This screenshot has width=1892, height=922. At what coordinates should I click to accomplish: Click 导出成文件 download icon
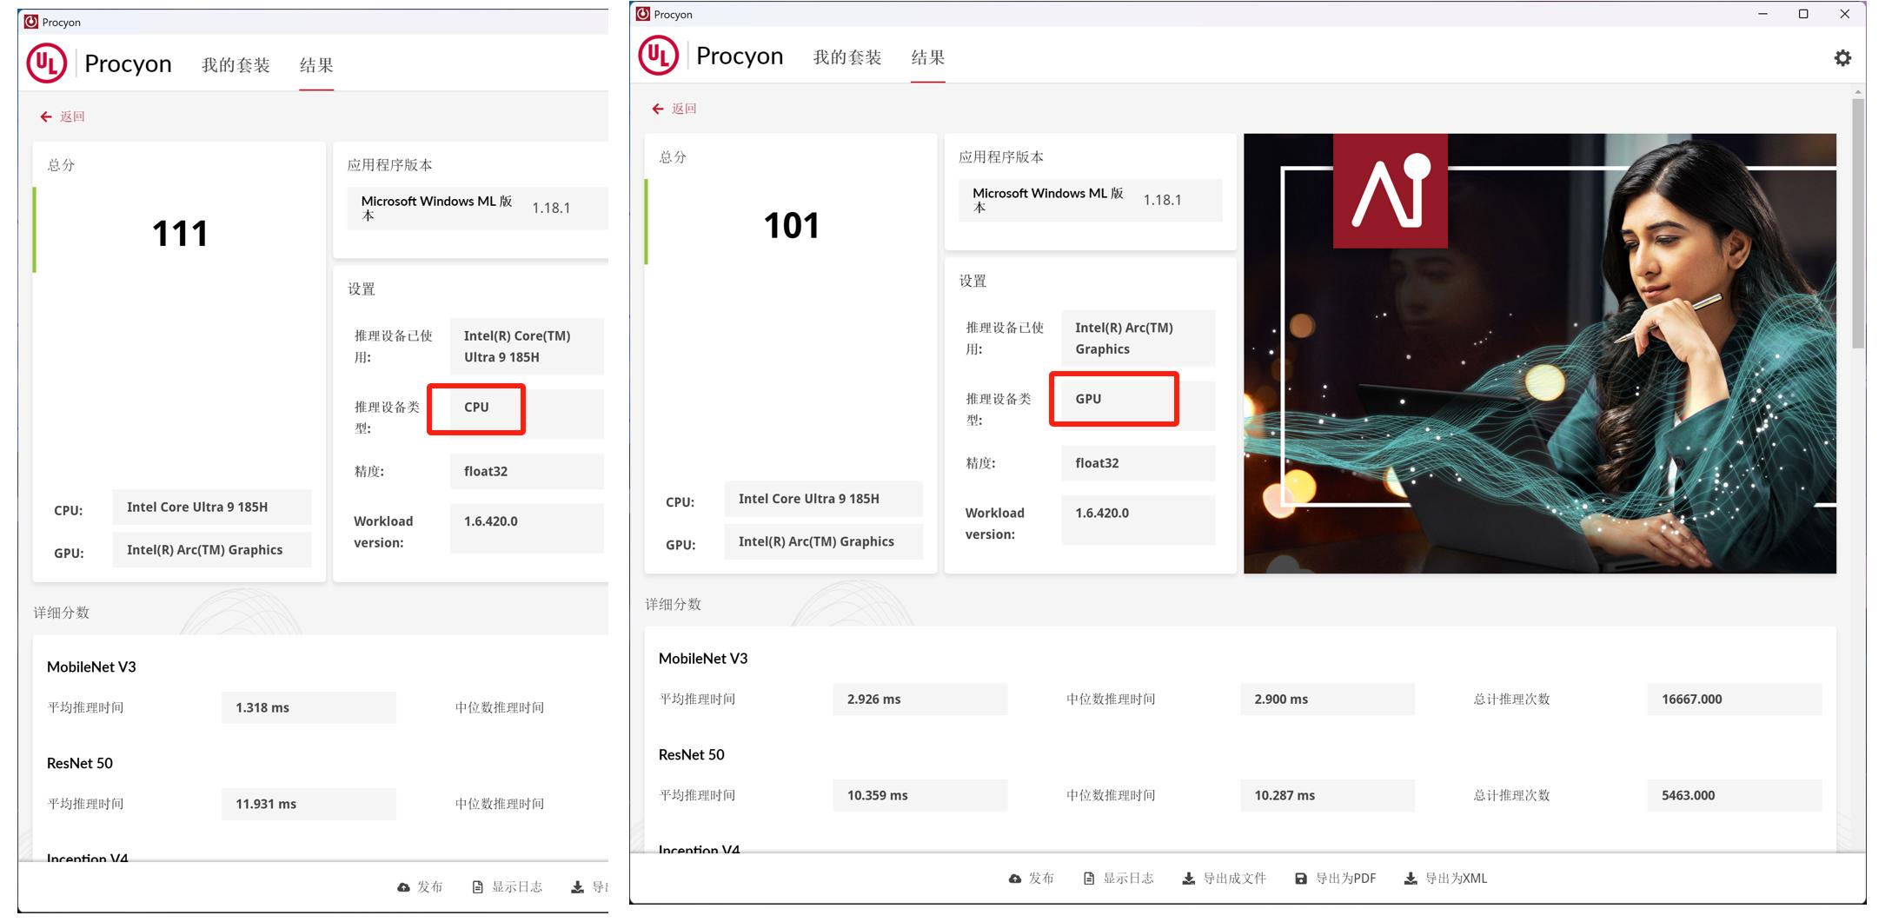pyautogui.click(x=1188, y=879)
